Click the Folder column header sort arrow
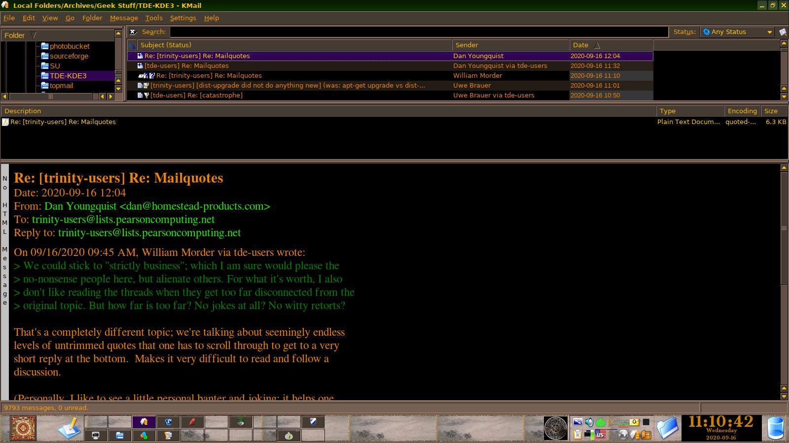789x443 pixels. 34,35
